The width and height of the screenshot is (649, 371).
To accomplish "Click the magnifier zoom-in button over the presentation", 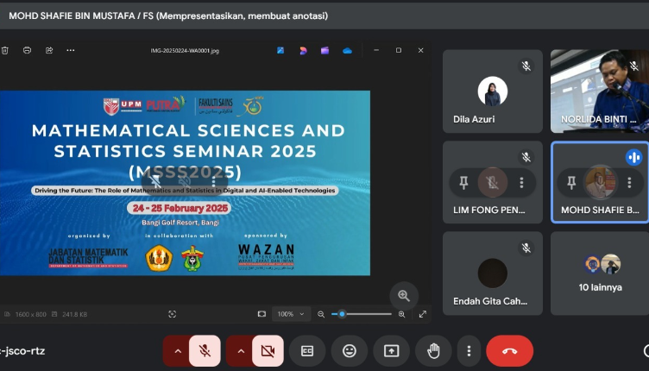I will pyautogui.click(x=403, y=295).
